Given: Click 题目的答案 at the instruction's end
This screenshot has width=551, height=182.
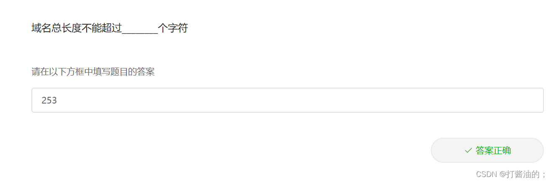Looking at the screenshot, I should [133, 72].
